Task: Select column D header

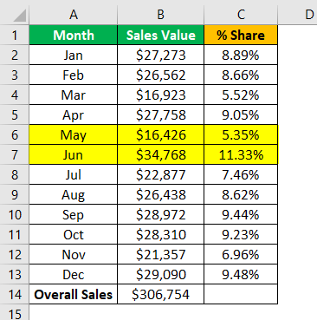Action: point(298,15)
